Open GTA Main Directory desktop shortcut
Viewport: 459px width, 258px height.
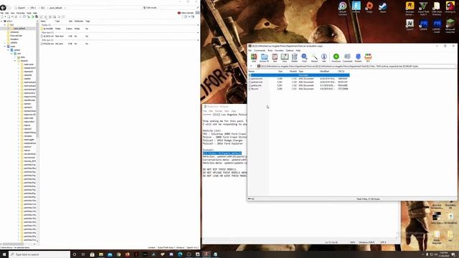pyautogui.click(x=437, y=8)
